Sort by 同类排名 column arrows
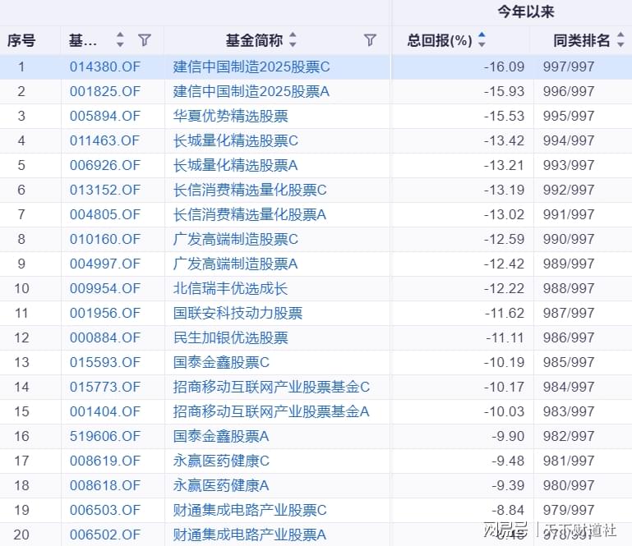Viewport: 632px width, 546px height. (620, 40)
